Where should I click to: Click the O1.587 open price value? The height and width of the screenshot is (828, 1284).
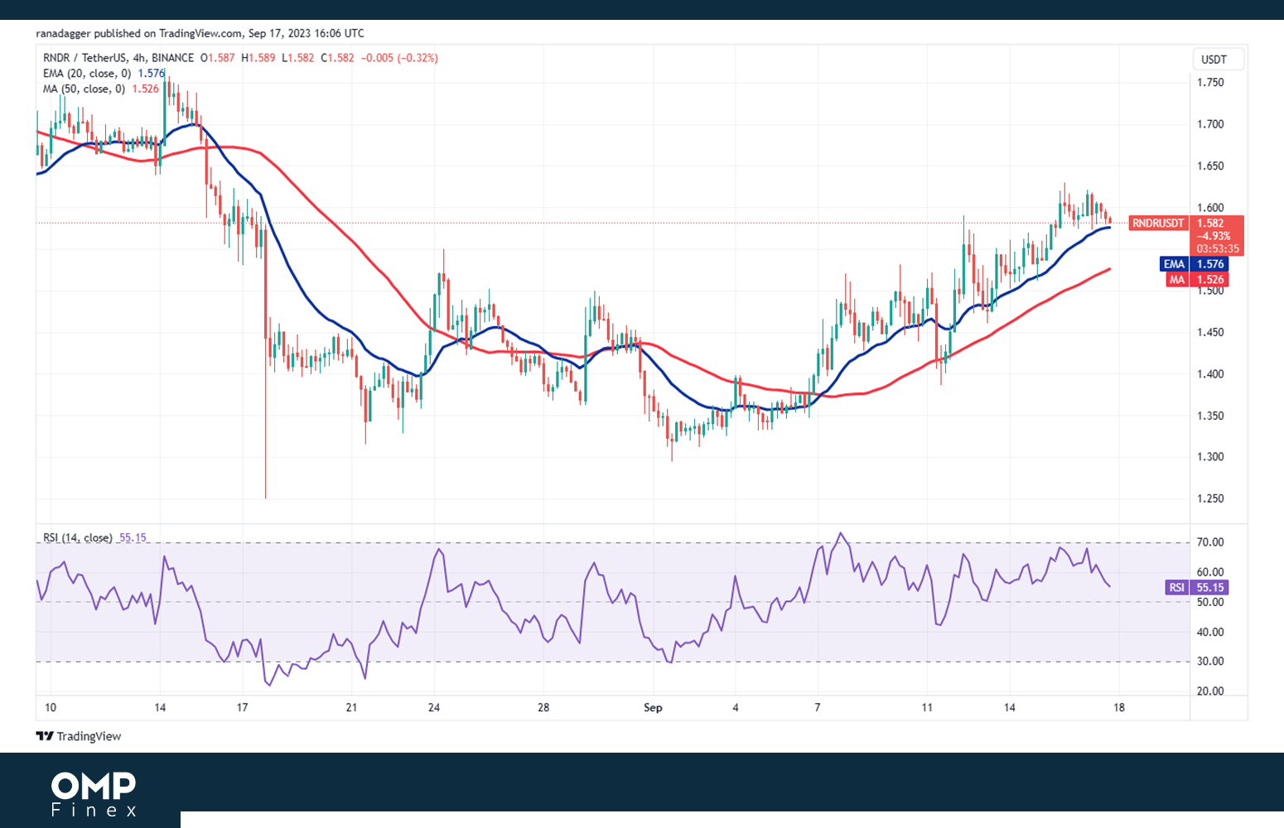(x=217, y=58)
